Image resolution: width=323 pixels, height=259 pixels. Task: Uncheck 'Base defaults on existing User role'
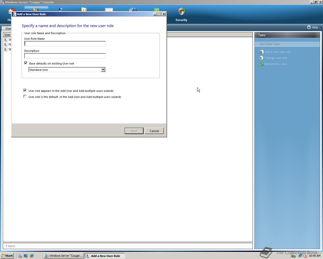(x=26, y=63)
